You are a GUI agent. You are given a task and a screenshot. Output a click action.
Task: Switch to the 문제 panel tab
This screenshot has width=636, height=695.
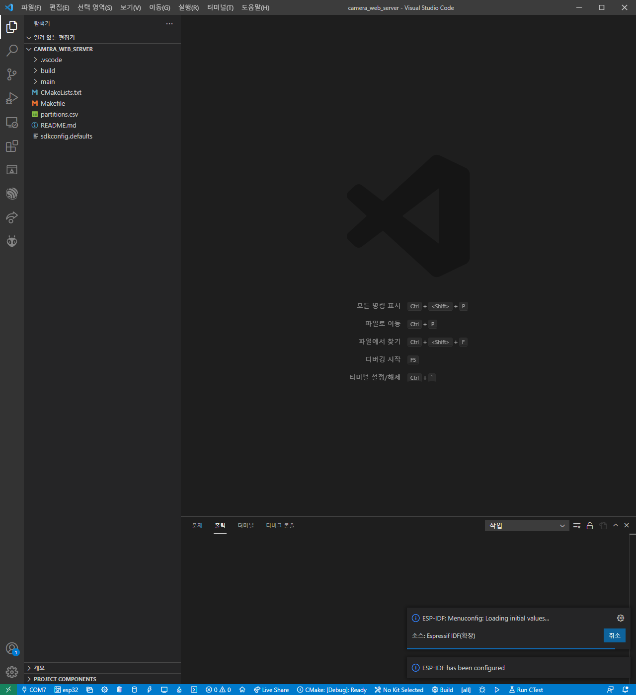tap(197, 526)
